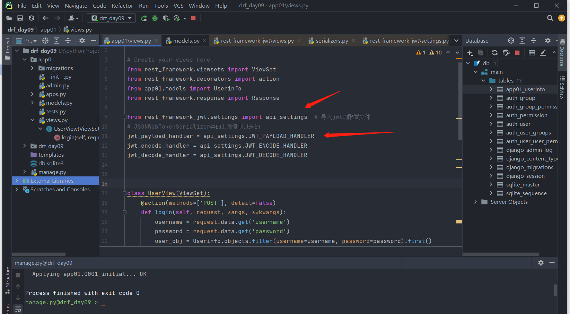The image size is (570, 314).
Task: Click the Project panel horizontal scrollbar
Action: 39,254
